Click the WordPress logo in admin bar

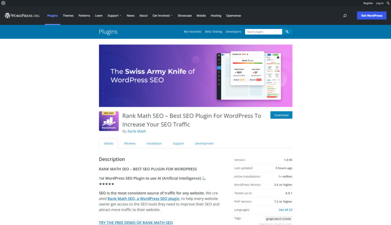pos(3,3)
